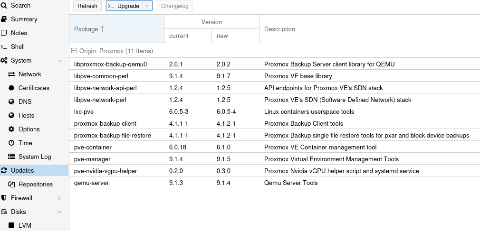480x231 pixels.
Task: Open the Upgrade button dropdown arrow
Action: [147, 6]
